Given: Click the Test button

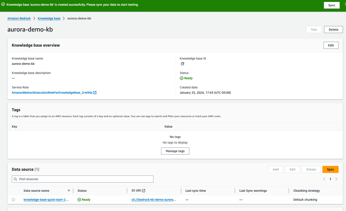Looking at the screenshot, I should (x=314, y=30).
